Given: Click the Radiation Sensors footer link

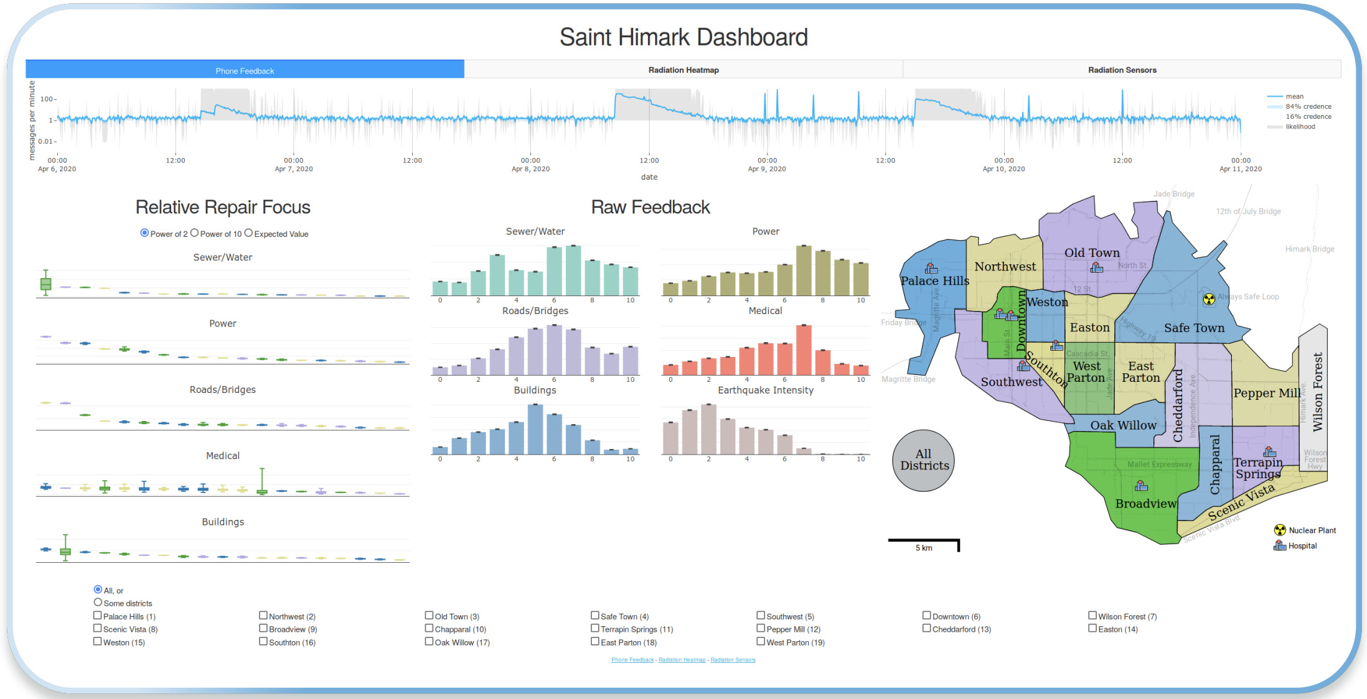Looking at the screenshot, I should point(733,660).
